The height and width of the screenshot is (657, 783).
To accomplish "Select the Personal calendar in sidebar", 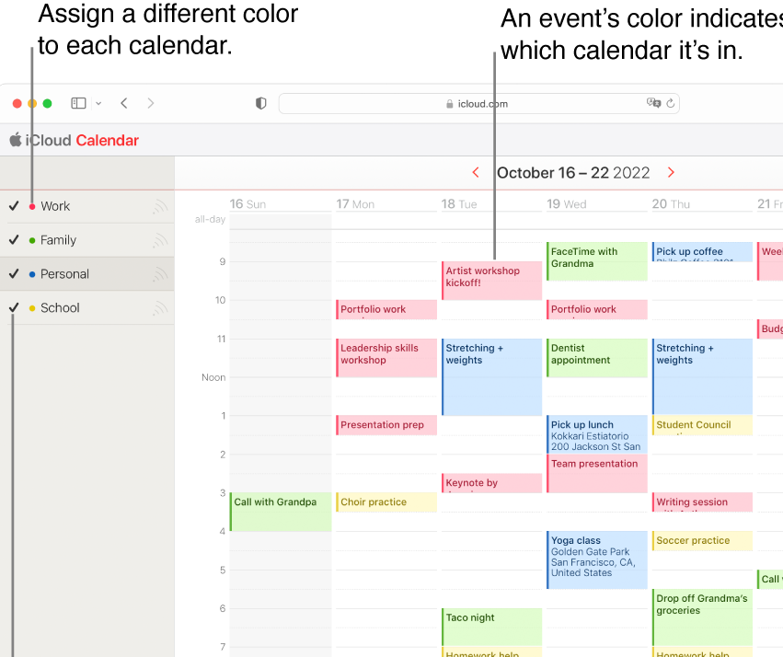I will point(65,274).
